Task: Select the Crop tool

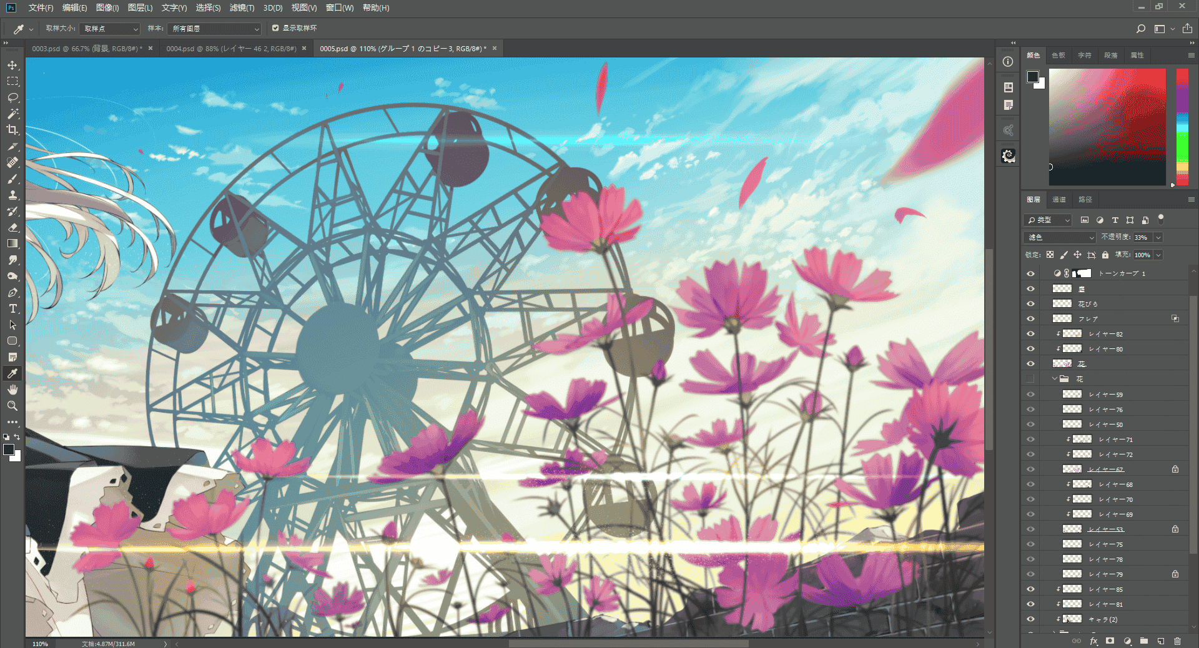Action: (x=12, y=130)
